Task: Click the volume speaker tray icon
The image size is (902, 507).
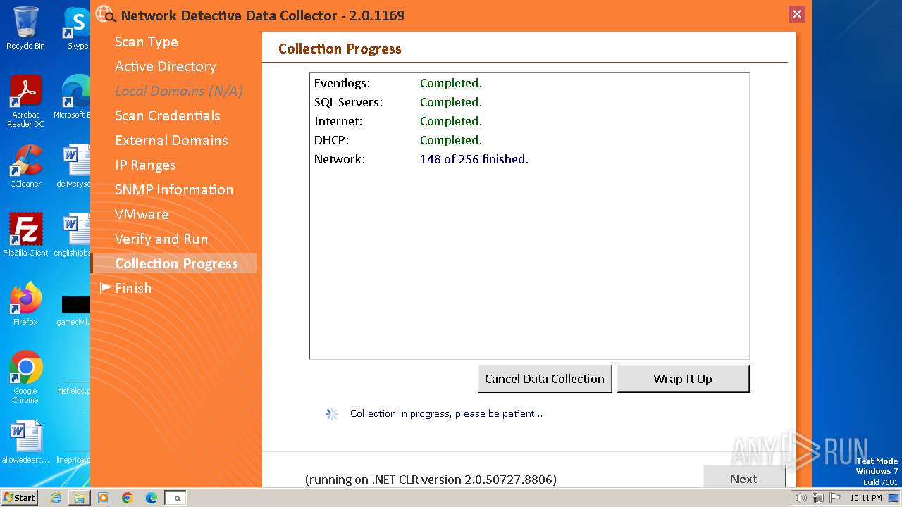Action: [801, 498]
